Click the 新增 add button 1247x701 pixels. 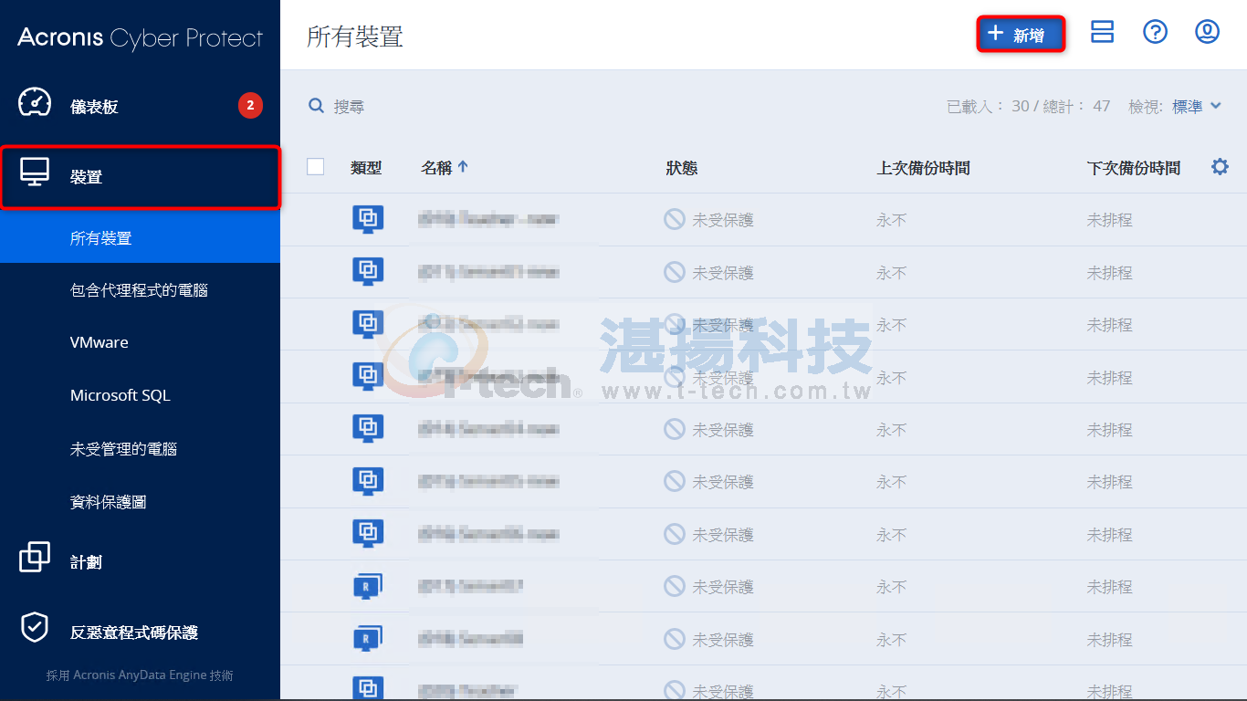(1021, 35)
